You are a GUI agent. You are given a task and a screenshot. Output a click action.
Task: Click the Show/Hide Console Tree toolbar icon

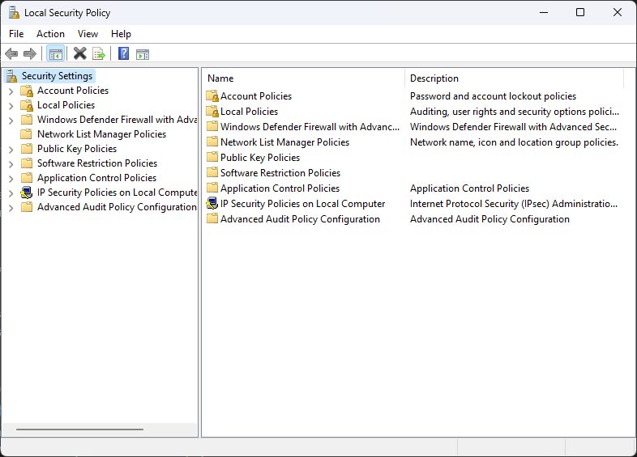coord(56,54)
